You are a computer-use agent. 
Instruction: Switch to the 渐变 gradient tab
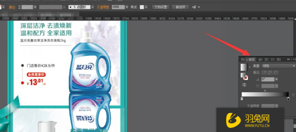(x=252, y=59)
